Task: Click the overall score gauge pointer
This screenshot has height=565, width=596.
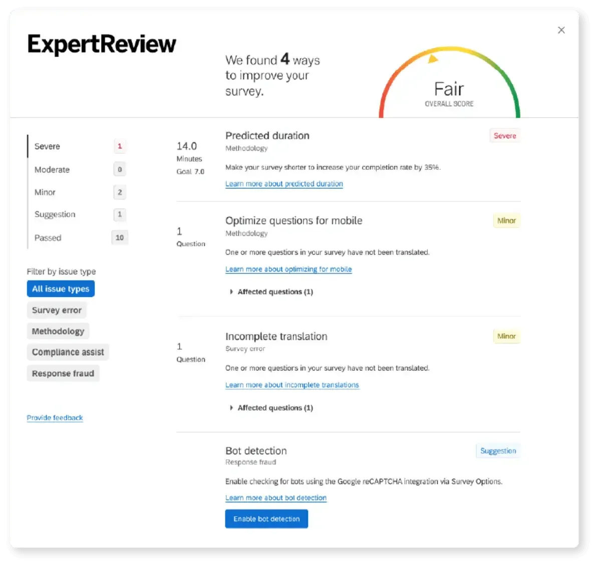Action: [433, 59]
